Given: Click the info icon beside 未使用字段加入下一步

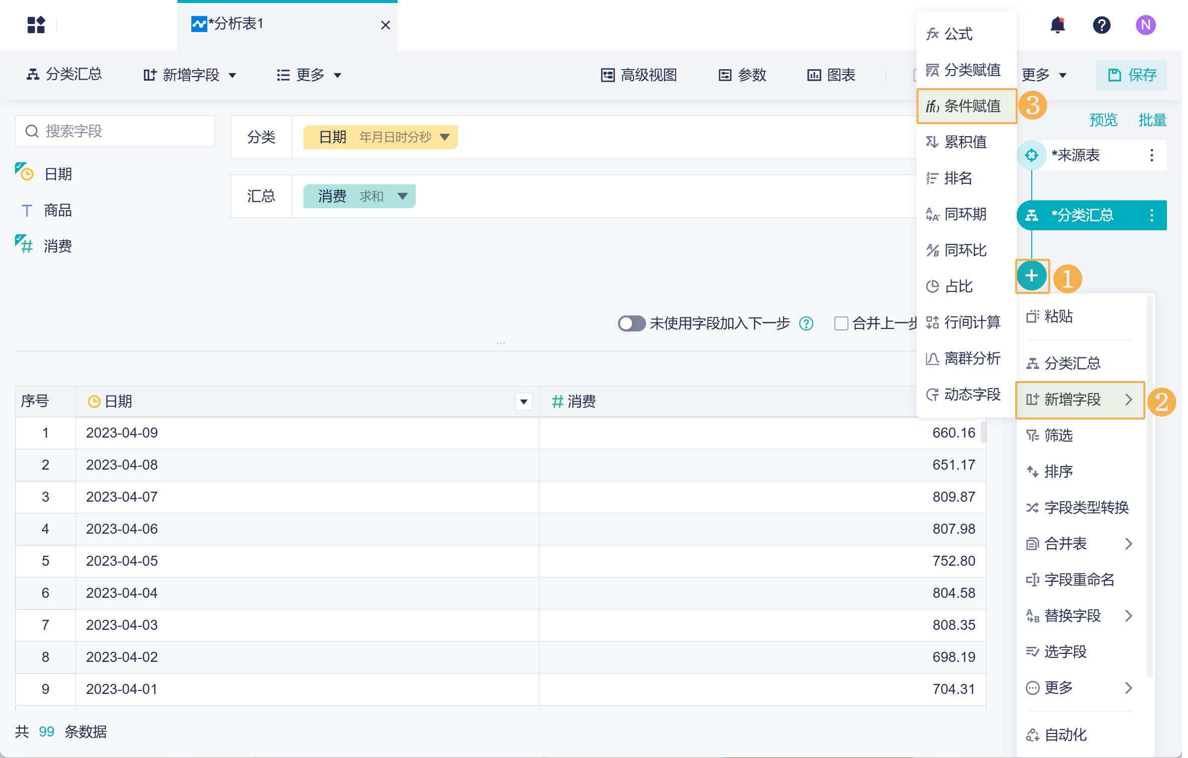Looking at the screenshot, I should [x=806, y=323].
